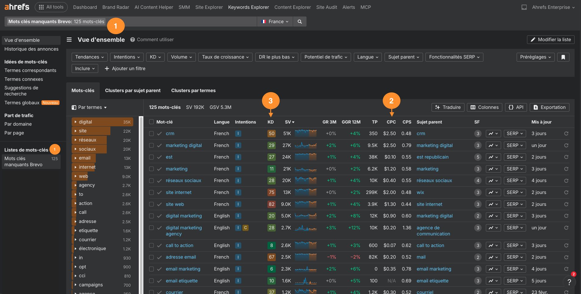Click the KD 50 badge for crm
Viewport: 581px width, 294px height.
pyautogui.click(x=271, y=134)
